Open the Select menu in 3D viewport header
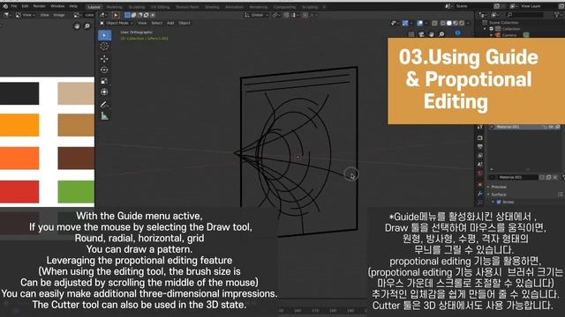This screenshot has width=565, height=317. 157,23
